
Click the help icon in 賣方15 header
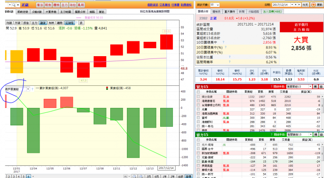271,134
